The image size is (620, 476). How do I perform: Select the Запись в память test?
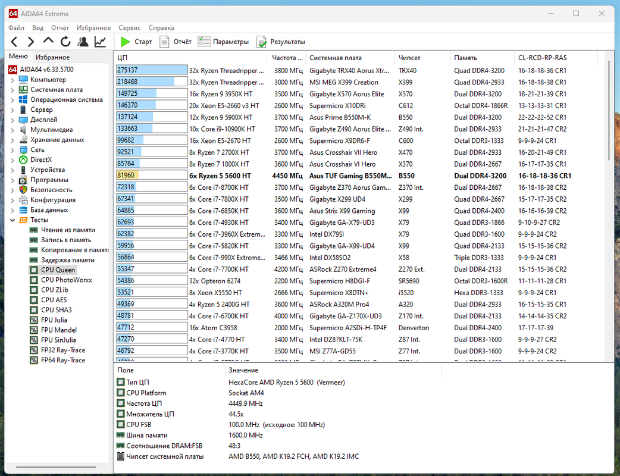click(x=66, y=240)
